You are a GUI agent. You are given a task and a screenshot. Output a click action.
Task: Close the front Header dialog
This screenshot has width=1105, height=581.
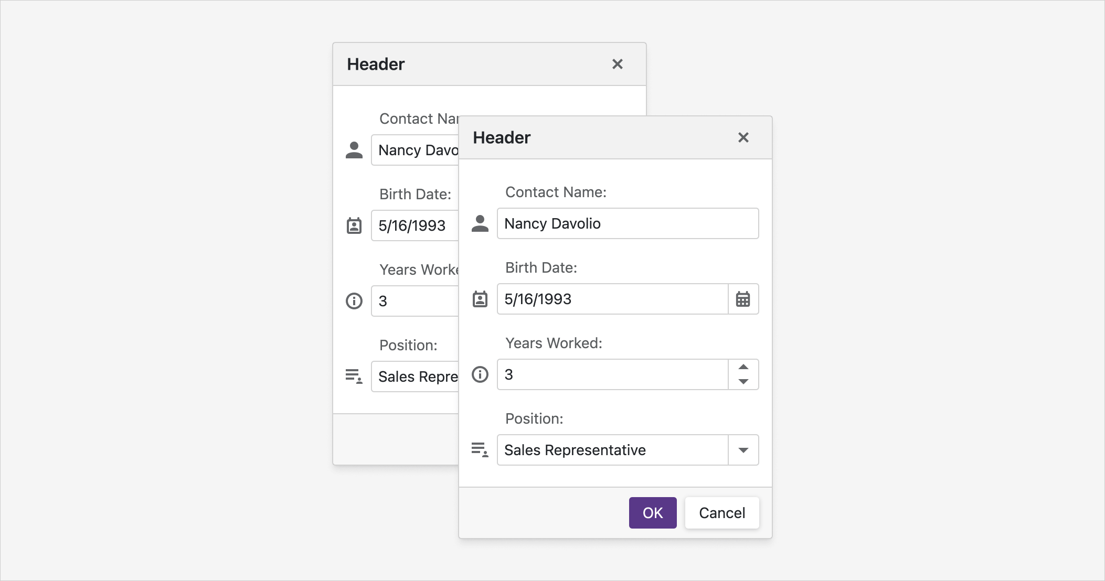pyautogui.click(x=743, y=137)
